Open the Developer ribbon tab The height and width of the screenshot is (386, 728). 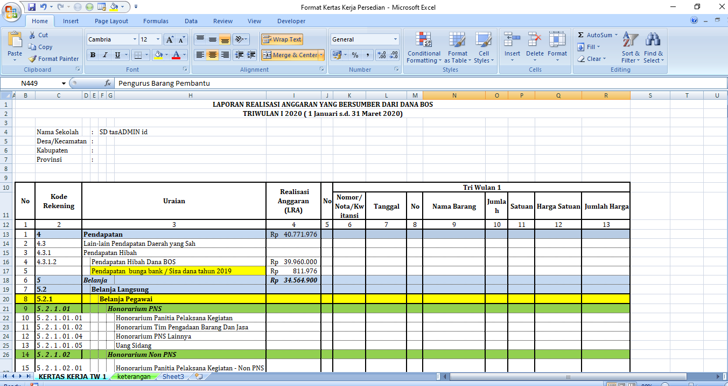click(291, 21)
